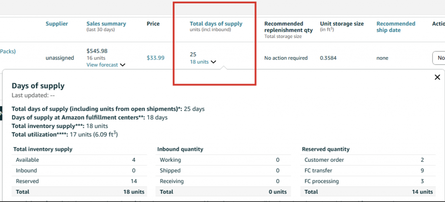This screenshot has width=445, height=202.
Task: Open the $33.99 price link
Action: pyautogui.click(x=155, y=58)
